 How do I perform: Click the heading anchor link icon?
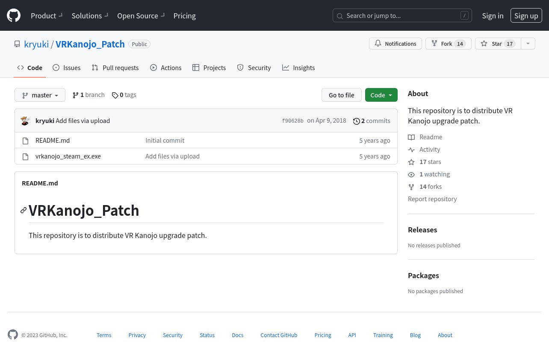click(24, 210)
